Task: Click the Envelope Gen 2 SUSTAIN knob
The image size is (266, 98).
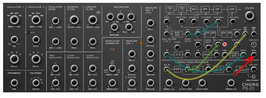Action: point(150,68)
